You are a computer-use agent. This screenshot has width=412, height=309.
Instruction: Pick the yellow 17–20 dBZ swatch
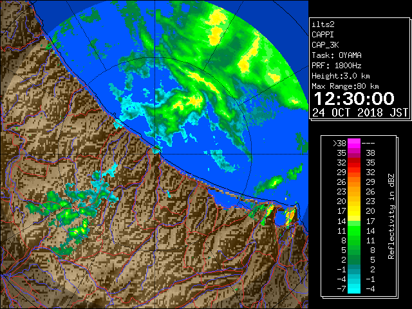click(x=354, y=211)
